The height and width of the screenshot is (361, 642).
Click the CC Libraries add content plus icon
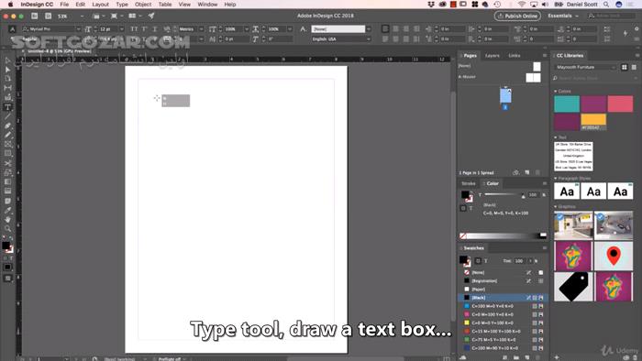(557, 357)
